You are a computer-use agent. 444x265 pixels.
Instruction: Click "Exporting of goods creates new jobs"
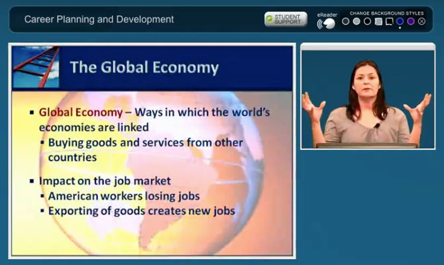pos(142,211)
